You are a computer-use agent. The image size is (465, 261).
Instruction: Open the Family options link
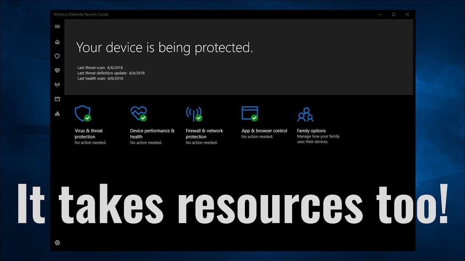pos(311,131)
